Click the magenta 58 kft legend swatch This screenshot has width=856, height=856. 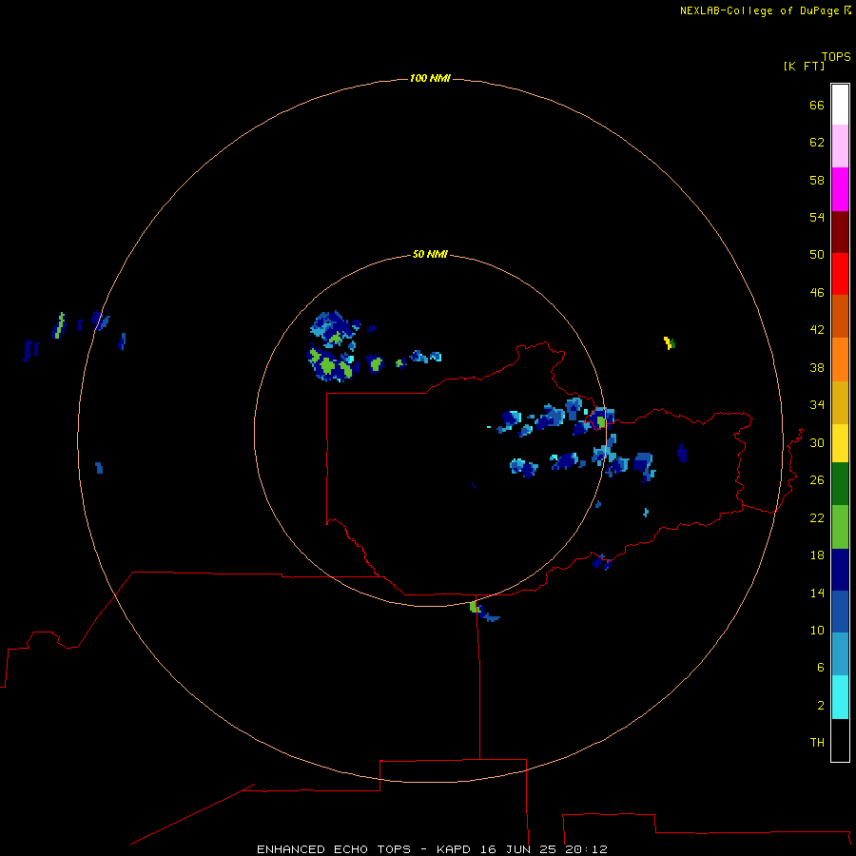point(840,189)
